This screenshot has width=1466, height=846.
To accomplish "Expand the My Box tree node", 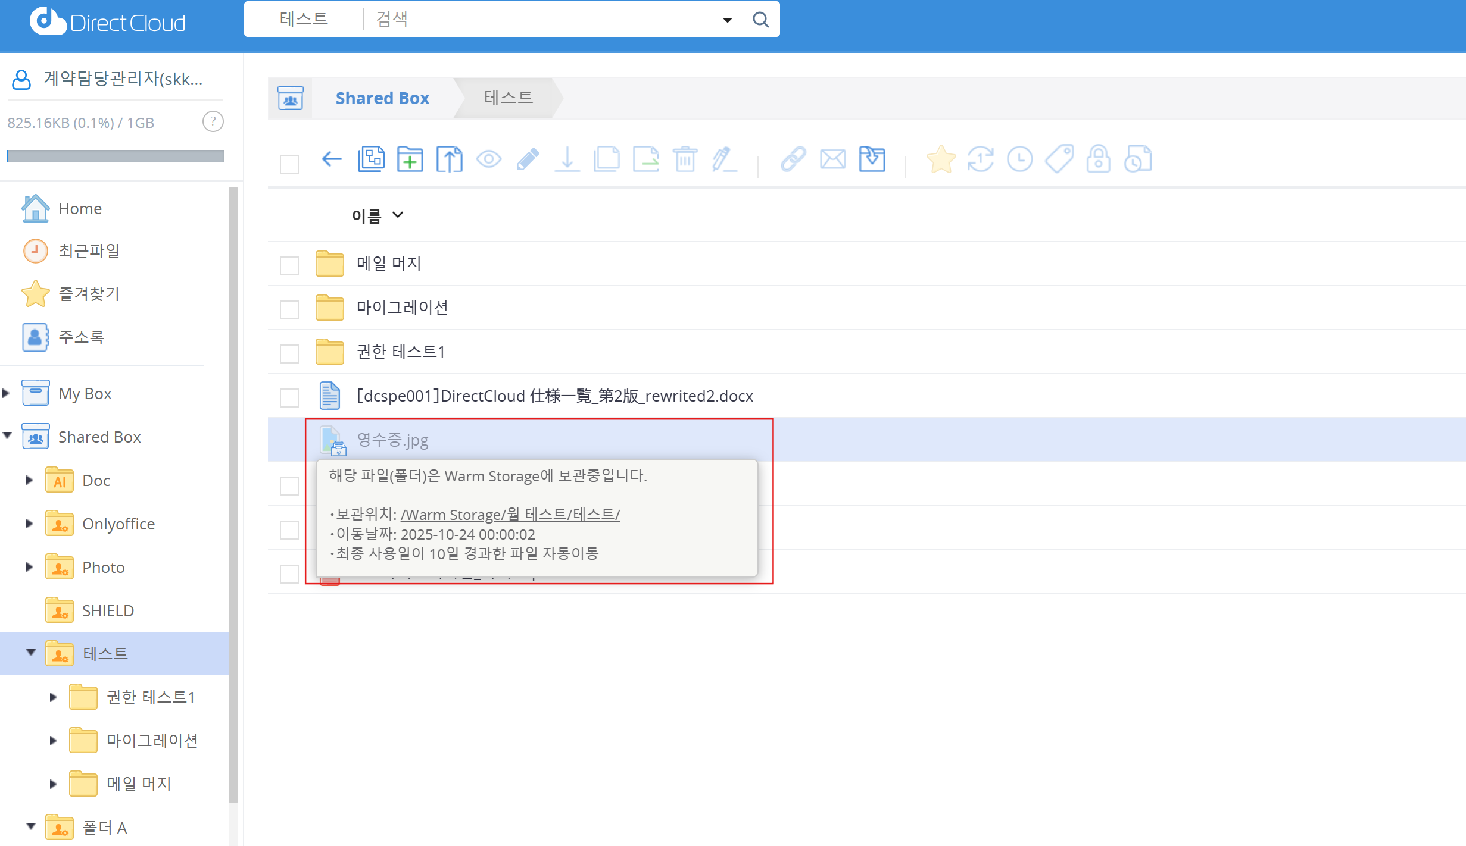I will pyautogui.click(x=7, y=393).
